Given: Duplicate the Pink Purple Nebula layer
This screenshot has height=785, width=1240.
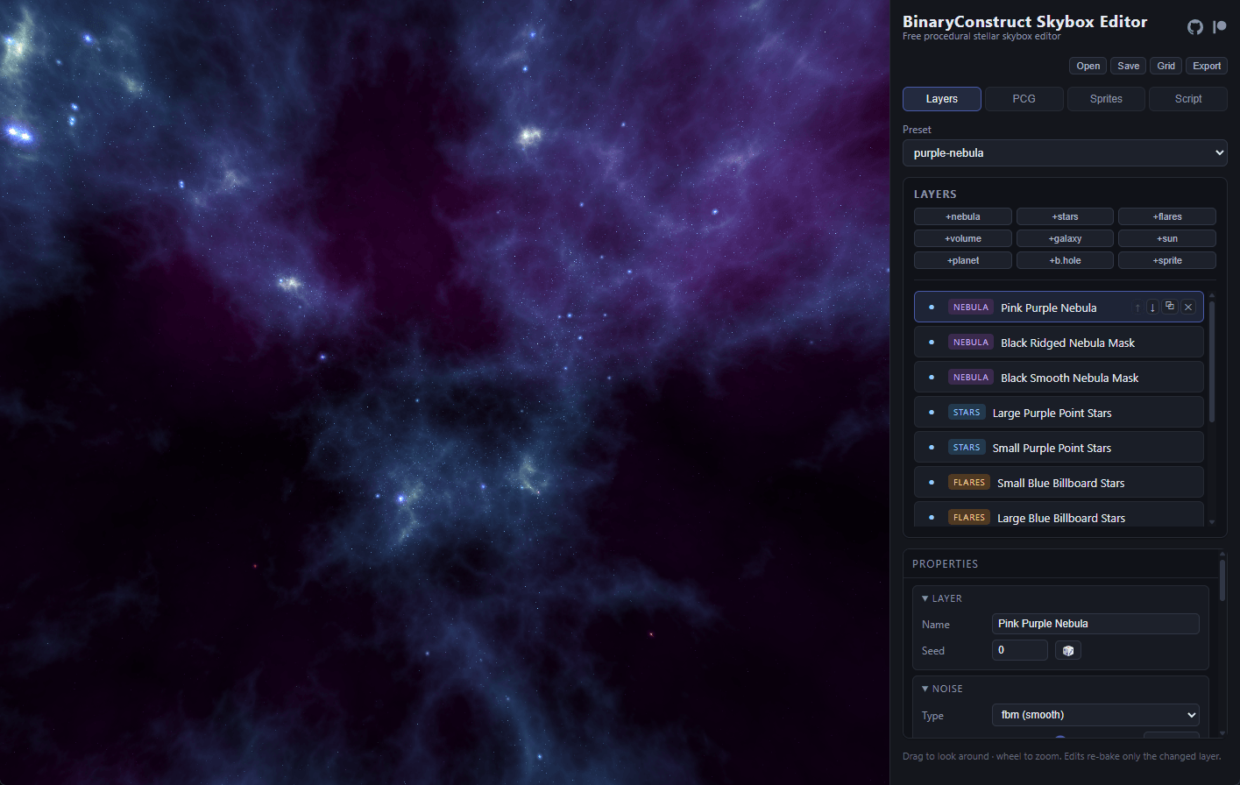Looking at the screenshot, I should pyautogui.click(x=1170, y=307).
